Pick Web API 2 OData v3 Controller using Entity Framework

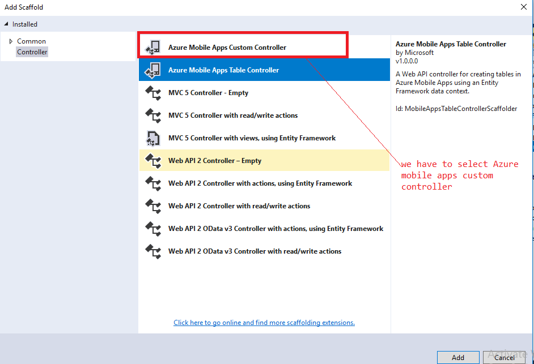pyautogui.click(x=264, y=228)
